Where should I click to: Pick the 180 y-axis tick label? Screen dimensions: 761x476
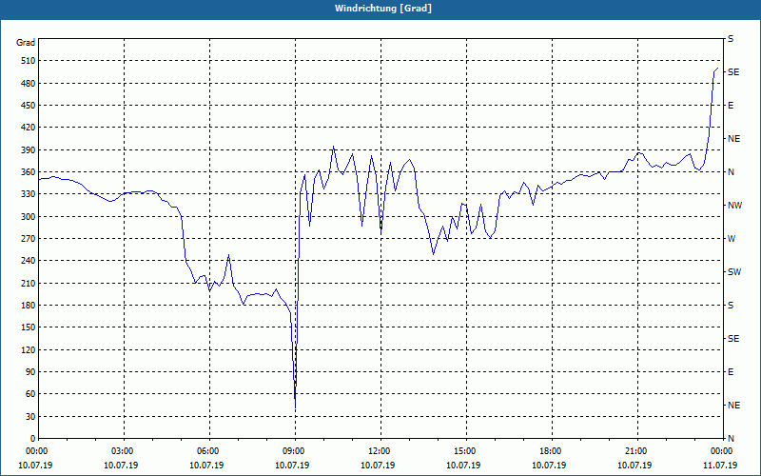29,306
